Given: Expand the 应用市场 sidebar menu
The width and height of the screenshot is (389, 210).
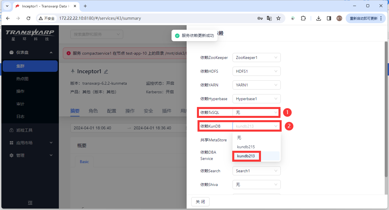Looking at the screenshot, I should point(30,143).
